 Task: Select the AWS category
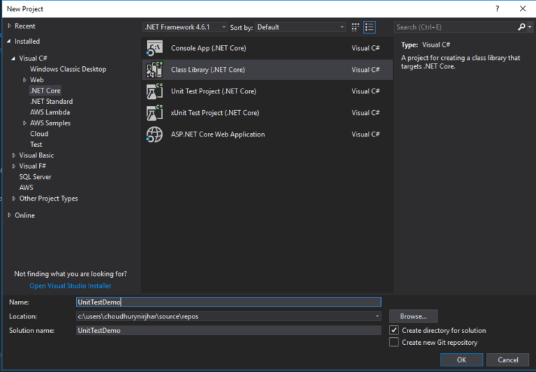(x=26, y=187)
